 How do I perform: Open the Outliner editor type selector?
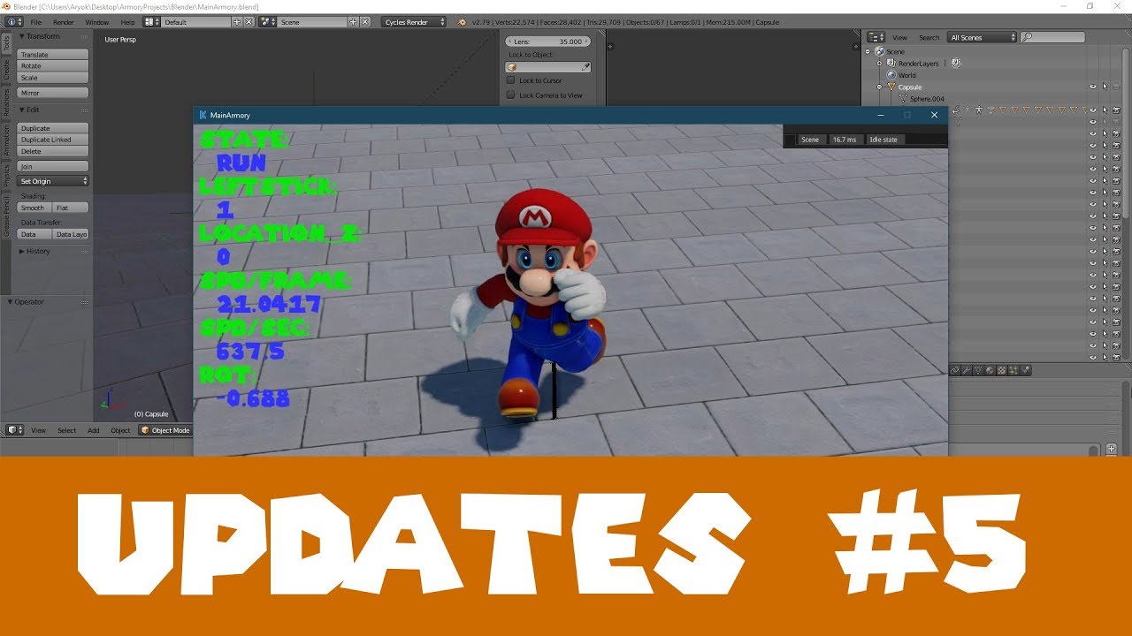pos(876,37)
